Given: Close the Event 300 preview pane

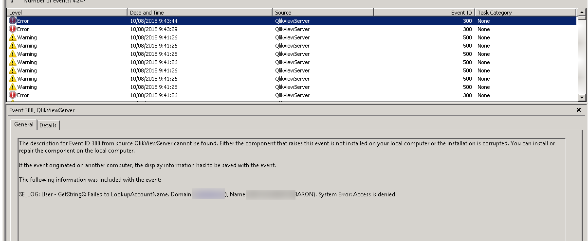Looking at the screenshot, I should point(579,110).
